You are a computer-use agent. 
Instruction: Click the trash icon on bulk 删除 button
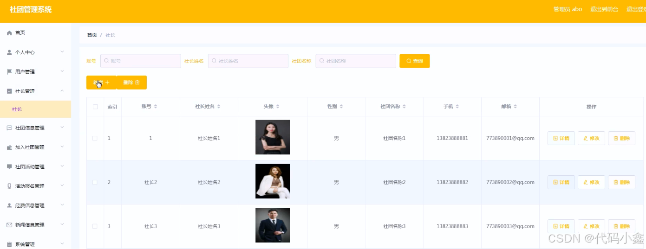(x=137, y=83)
